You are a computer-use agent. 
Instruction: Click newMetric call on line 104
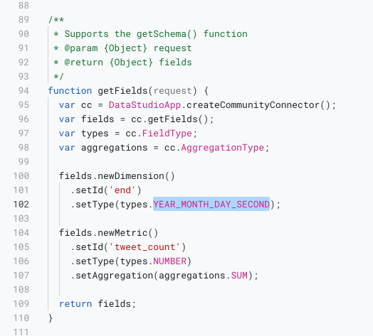pyautogui.click(x=122, y=233)
